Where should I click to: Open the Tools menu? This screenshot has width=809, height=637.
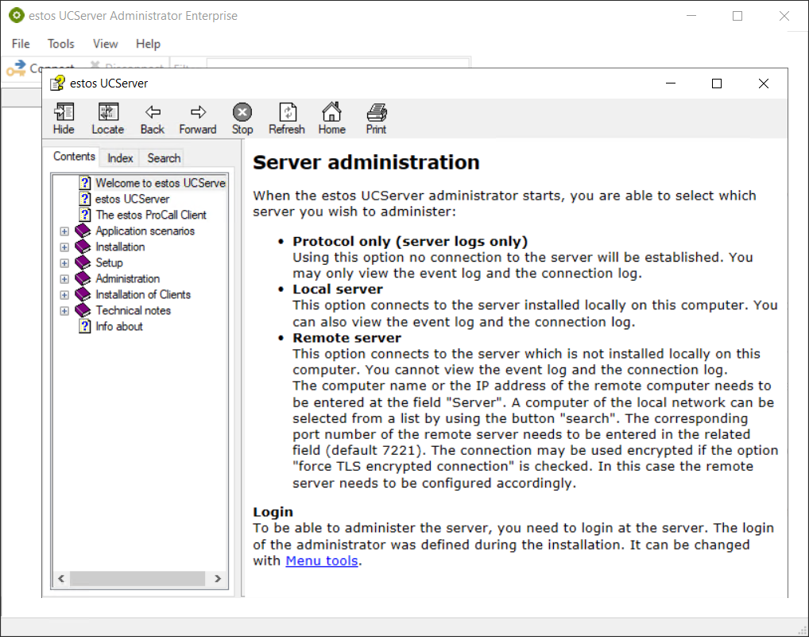(60, 44)
